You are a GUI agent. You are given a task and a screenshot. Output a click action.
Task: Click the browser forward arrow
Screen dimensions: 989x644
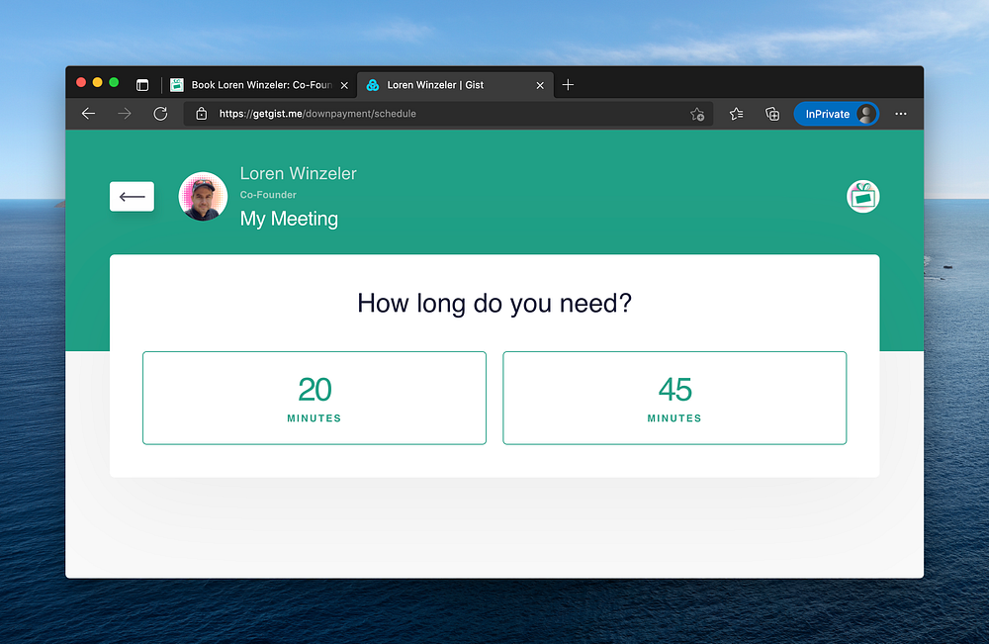tap(125, 114)
